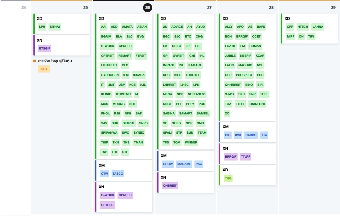340x216 pixels.
Task: Click the LHHOTEL ticker tag
Action: pos(193,75)
